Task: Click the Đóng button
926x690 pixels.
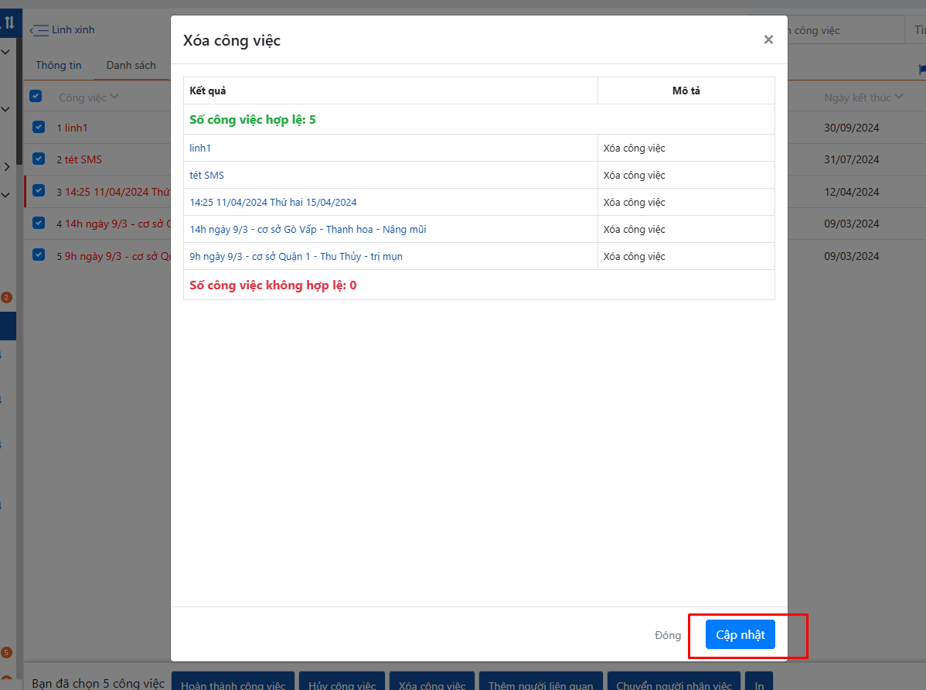Action: tap(667, 635)
